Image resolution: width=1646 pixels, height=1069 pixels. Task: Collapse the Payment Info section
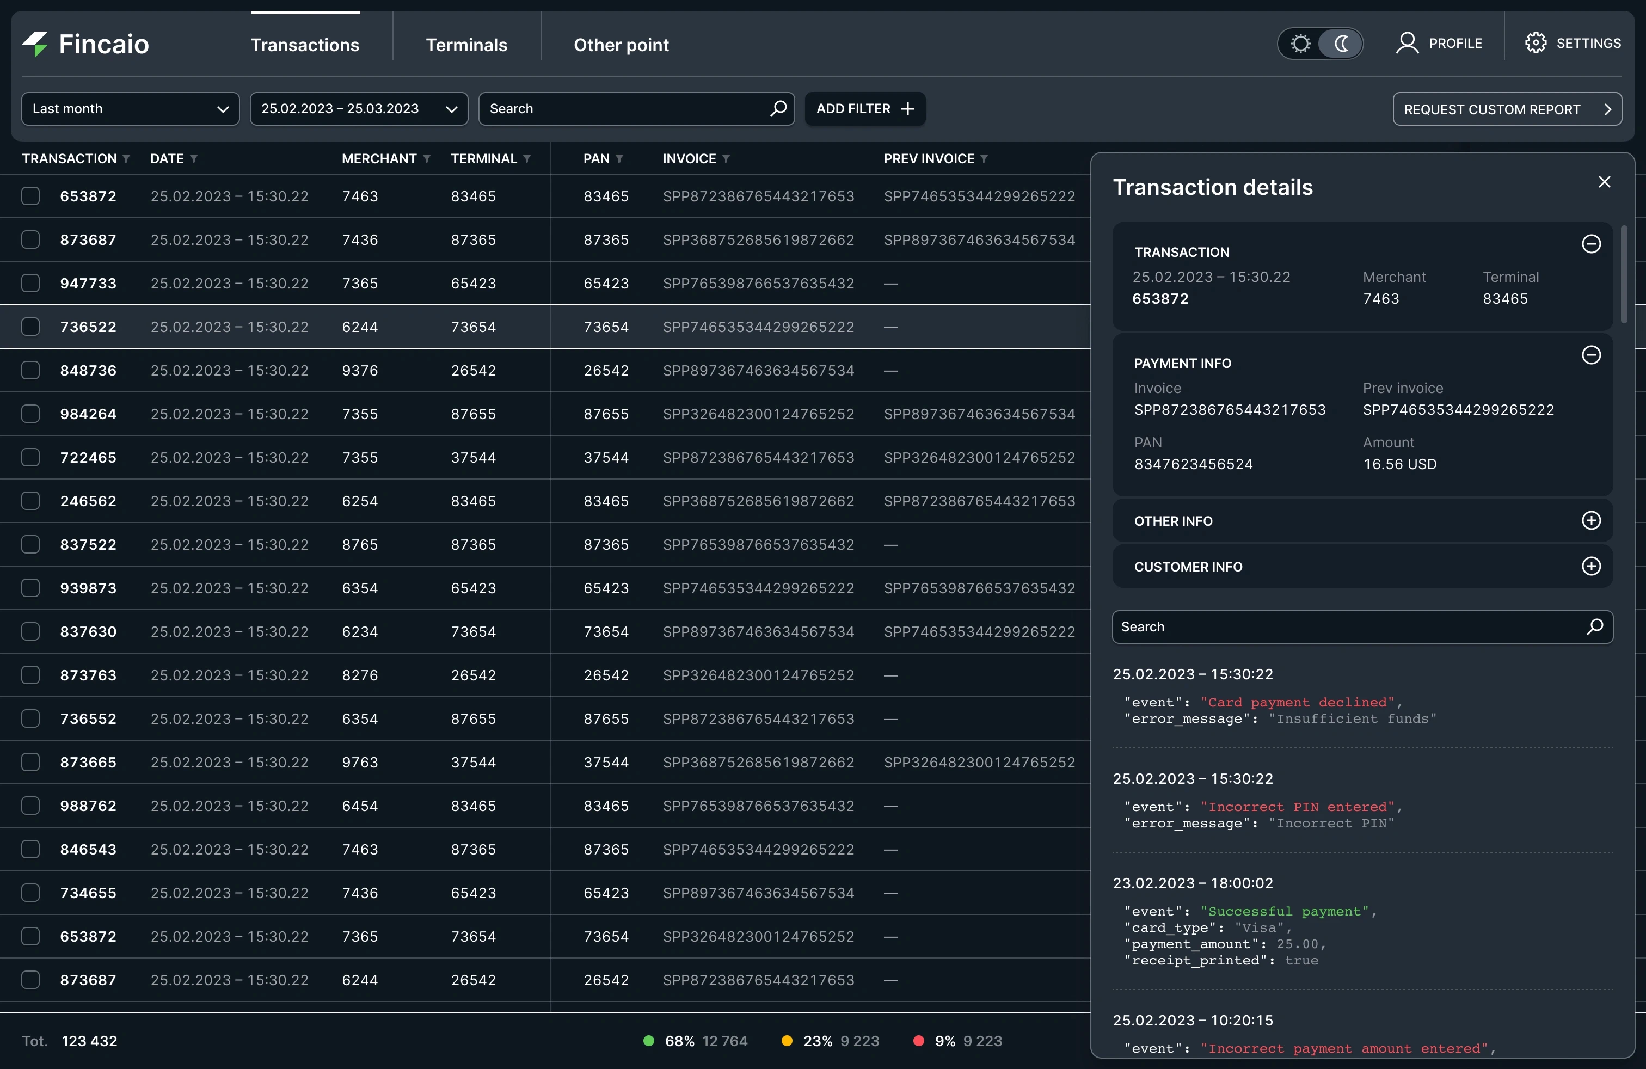pyautogui.click(x=1590, y=355)
